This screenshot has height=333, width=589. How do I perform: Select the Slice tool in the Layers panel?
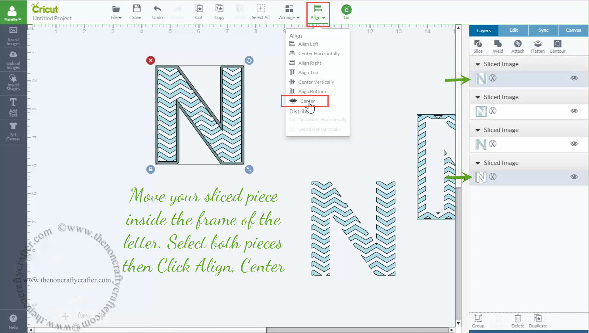[x=478, y=46]
